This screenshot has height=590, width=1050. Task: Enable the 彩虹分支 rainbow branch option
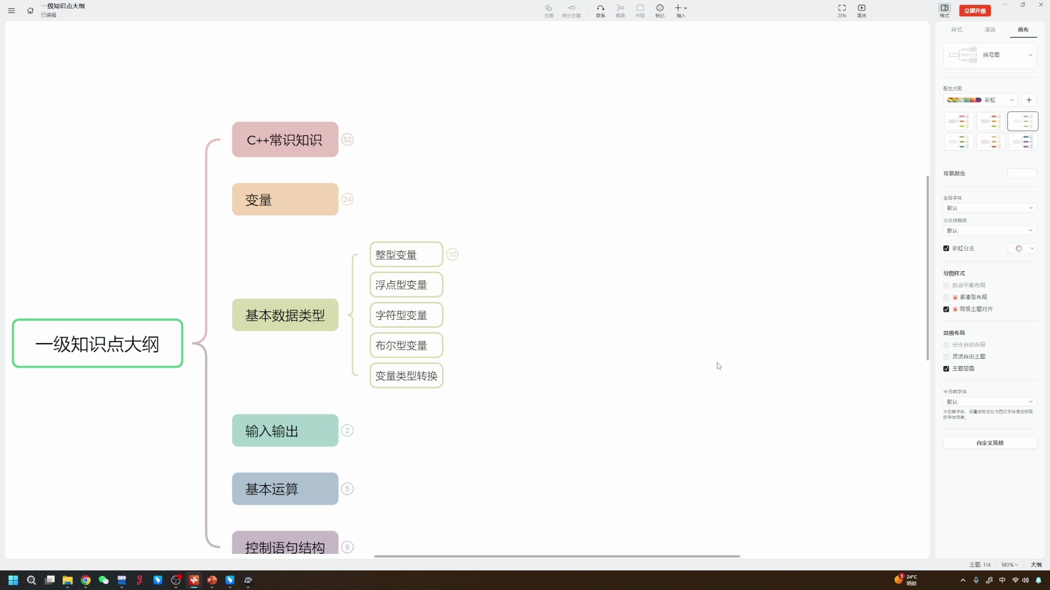[x=947, y=249]
